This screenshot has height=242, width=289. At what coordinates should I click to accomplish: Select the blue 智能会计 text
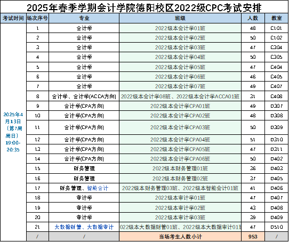(98, 188)
